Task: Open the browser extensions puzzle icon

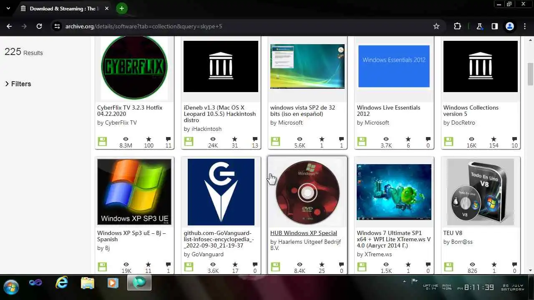Action: (x=458, y=26)
